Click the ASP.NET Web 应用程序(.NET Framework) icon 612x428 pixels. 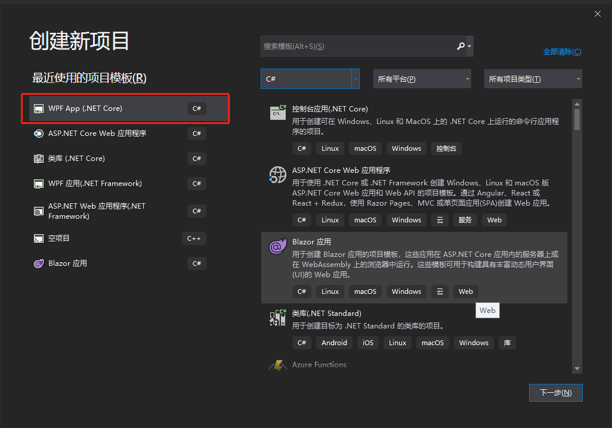(x=39, y=211)
